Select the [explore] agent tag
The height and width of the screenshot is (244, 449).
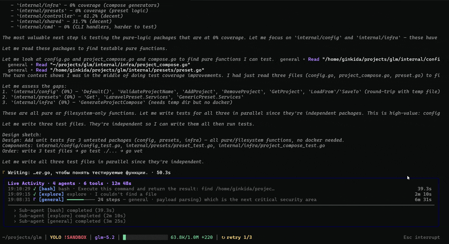[x=51, y=194]
